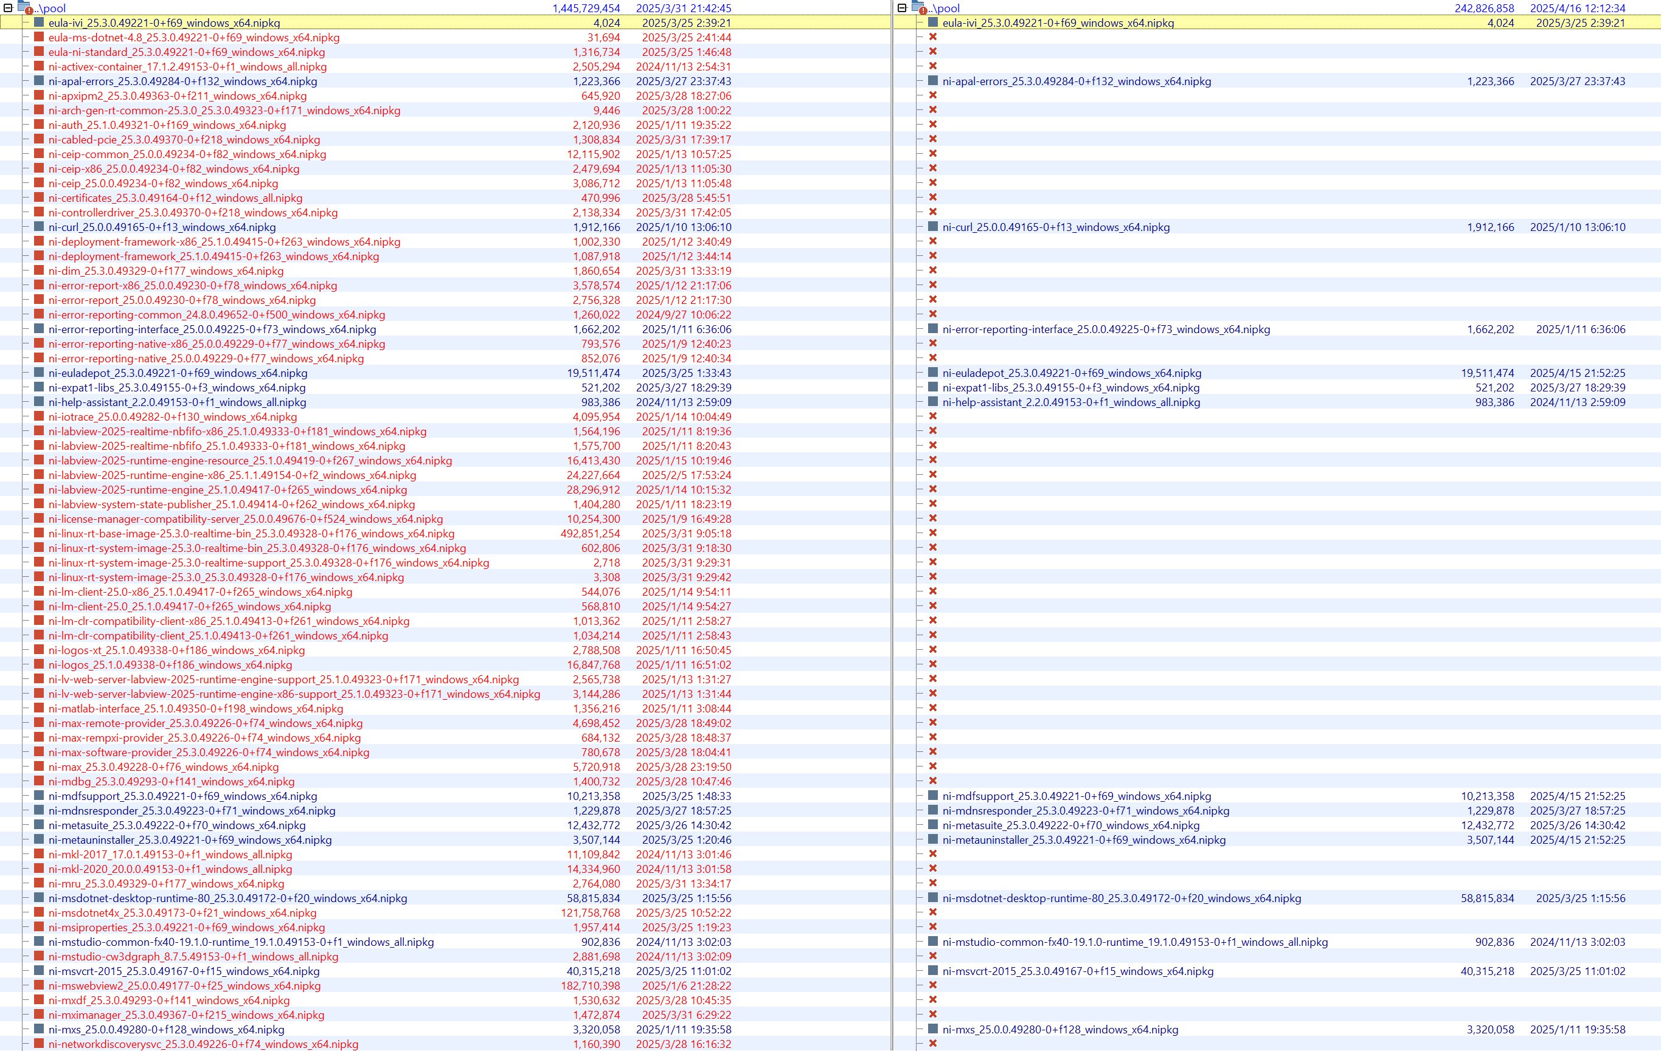Select ni-labview-system-state-publisher package row
This screenshot has width=1661, height=1051.
[x=232, y=505]
